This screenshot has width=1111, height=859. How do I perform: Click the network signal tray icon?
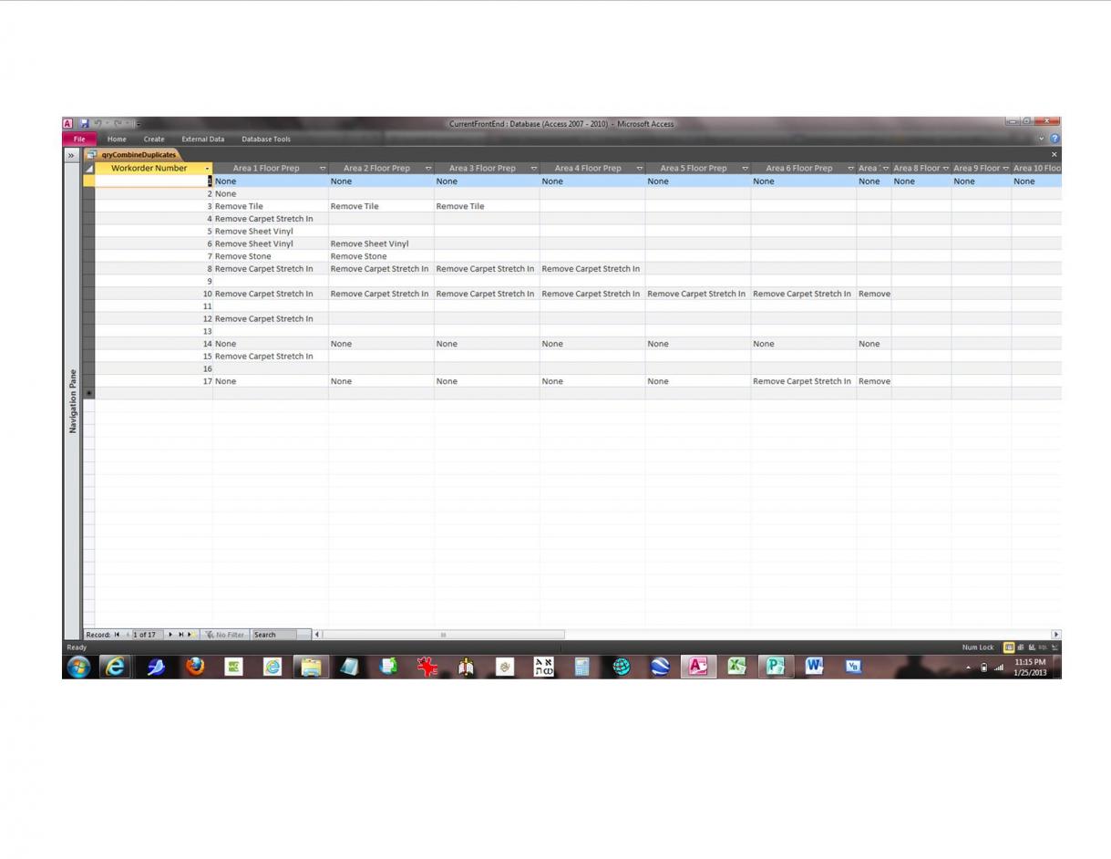[x=999, y=668]
